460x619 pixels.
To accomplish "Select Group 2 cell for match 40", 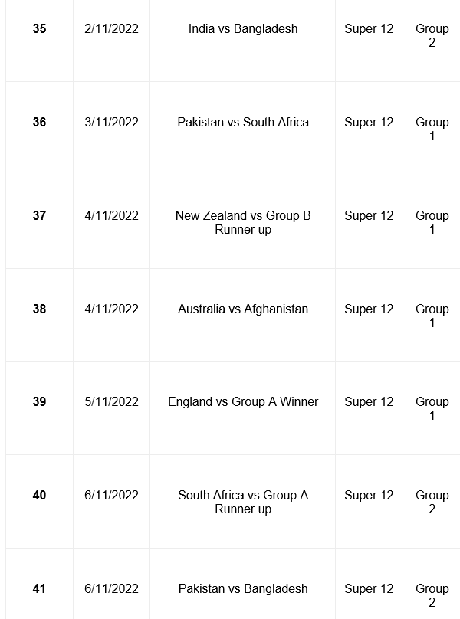I will [432, 502].
